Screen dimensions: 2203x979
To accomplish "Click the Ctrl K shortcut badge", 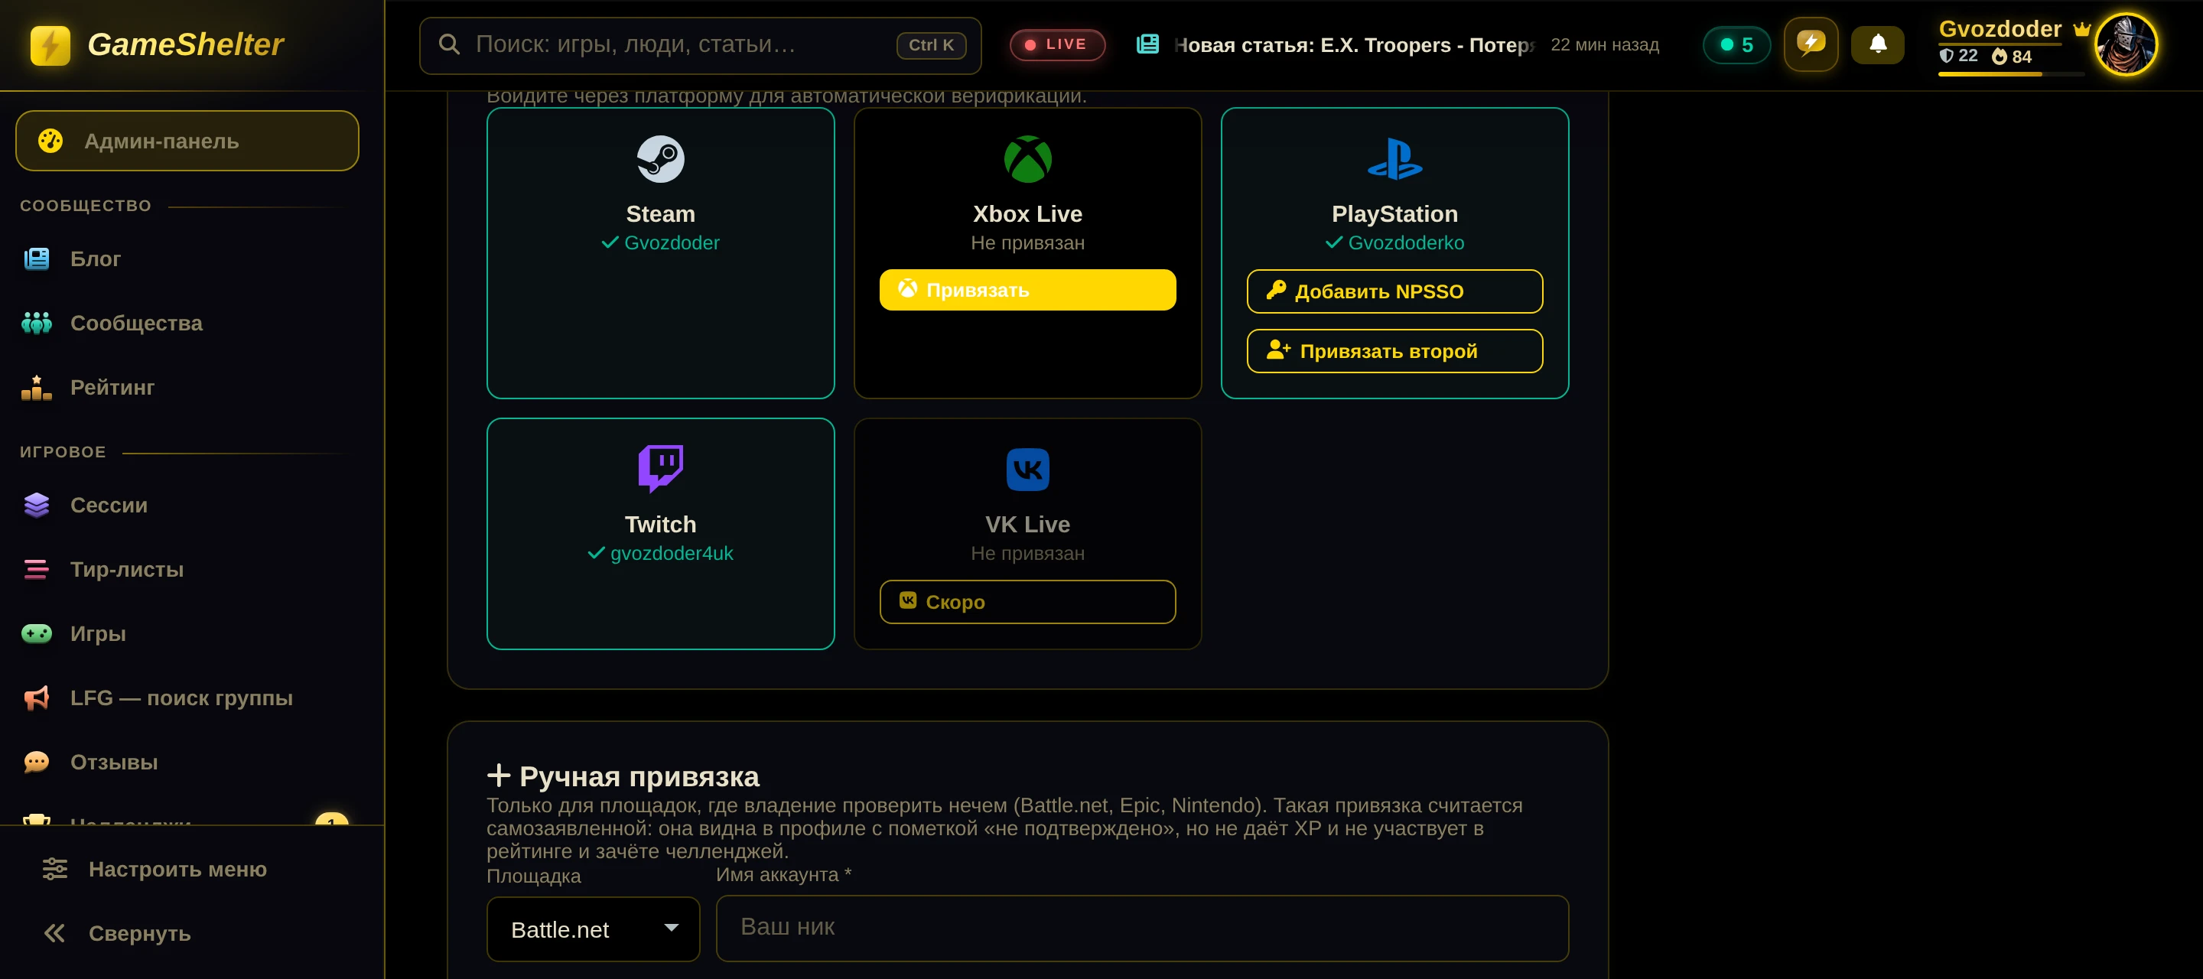I will (x=932, y=45).
